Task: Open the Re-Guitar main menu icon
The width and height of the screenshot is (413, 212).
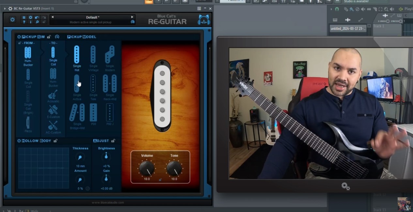Action: tap(24, 17)
